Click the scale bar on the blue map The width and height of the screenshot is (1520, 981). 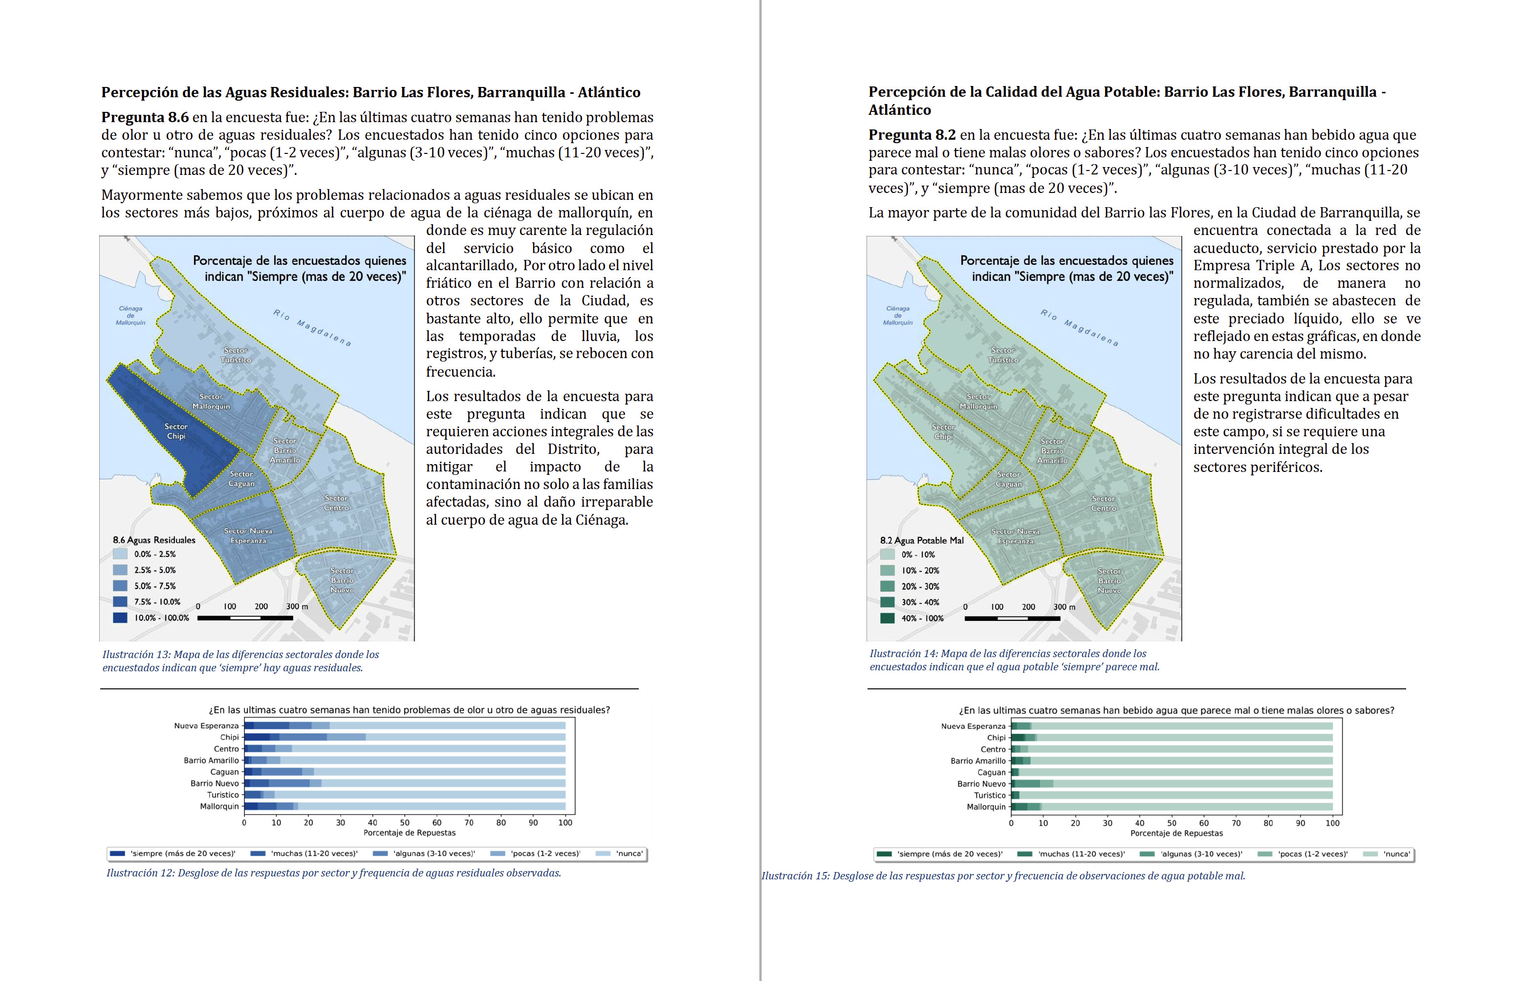[245, 618]
